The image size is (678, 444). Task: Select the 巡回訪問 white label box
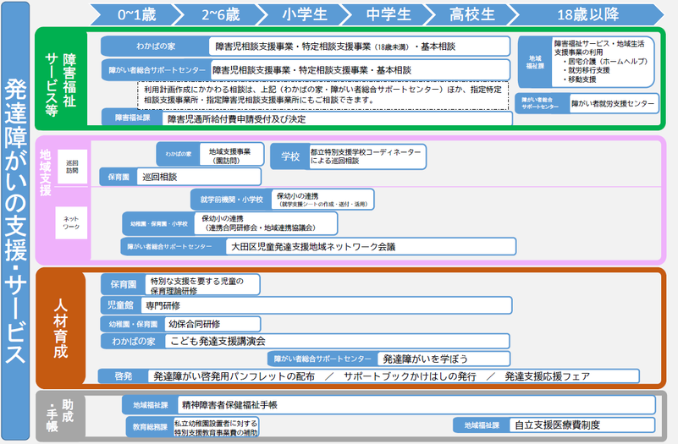tap(72, 167)
